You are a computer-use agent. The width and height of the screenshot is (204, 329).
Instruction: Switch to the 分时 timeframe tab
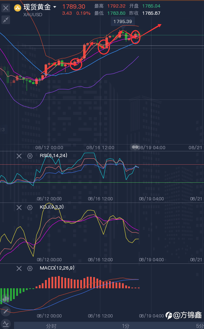coord(51,326)
